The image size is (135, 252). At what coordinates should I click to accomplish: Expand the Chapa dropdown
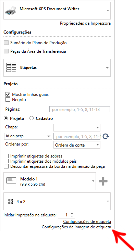click(77, 128)
